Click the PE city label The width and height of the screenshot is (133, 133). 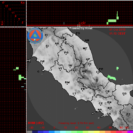101,69
